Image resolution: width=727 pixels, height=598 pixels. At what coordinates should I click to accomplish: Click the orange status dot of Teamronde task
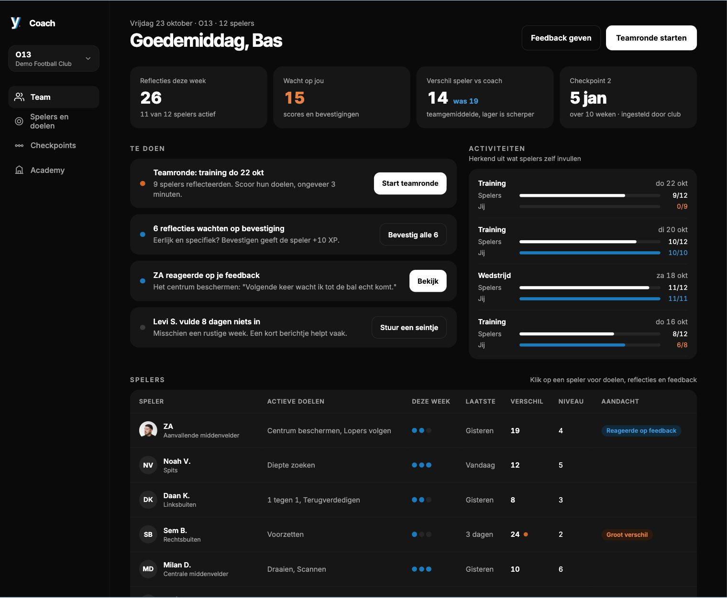pos(143,183)
